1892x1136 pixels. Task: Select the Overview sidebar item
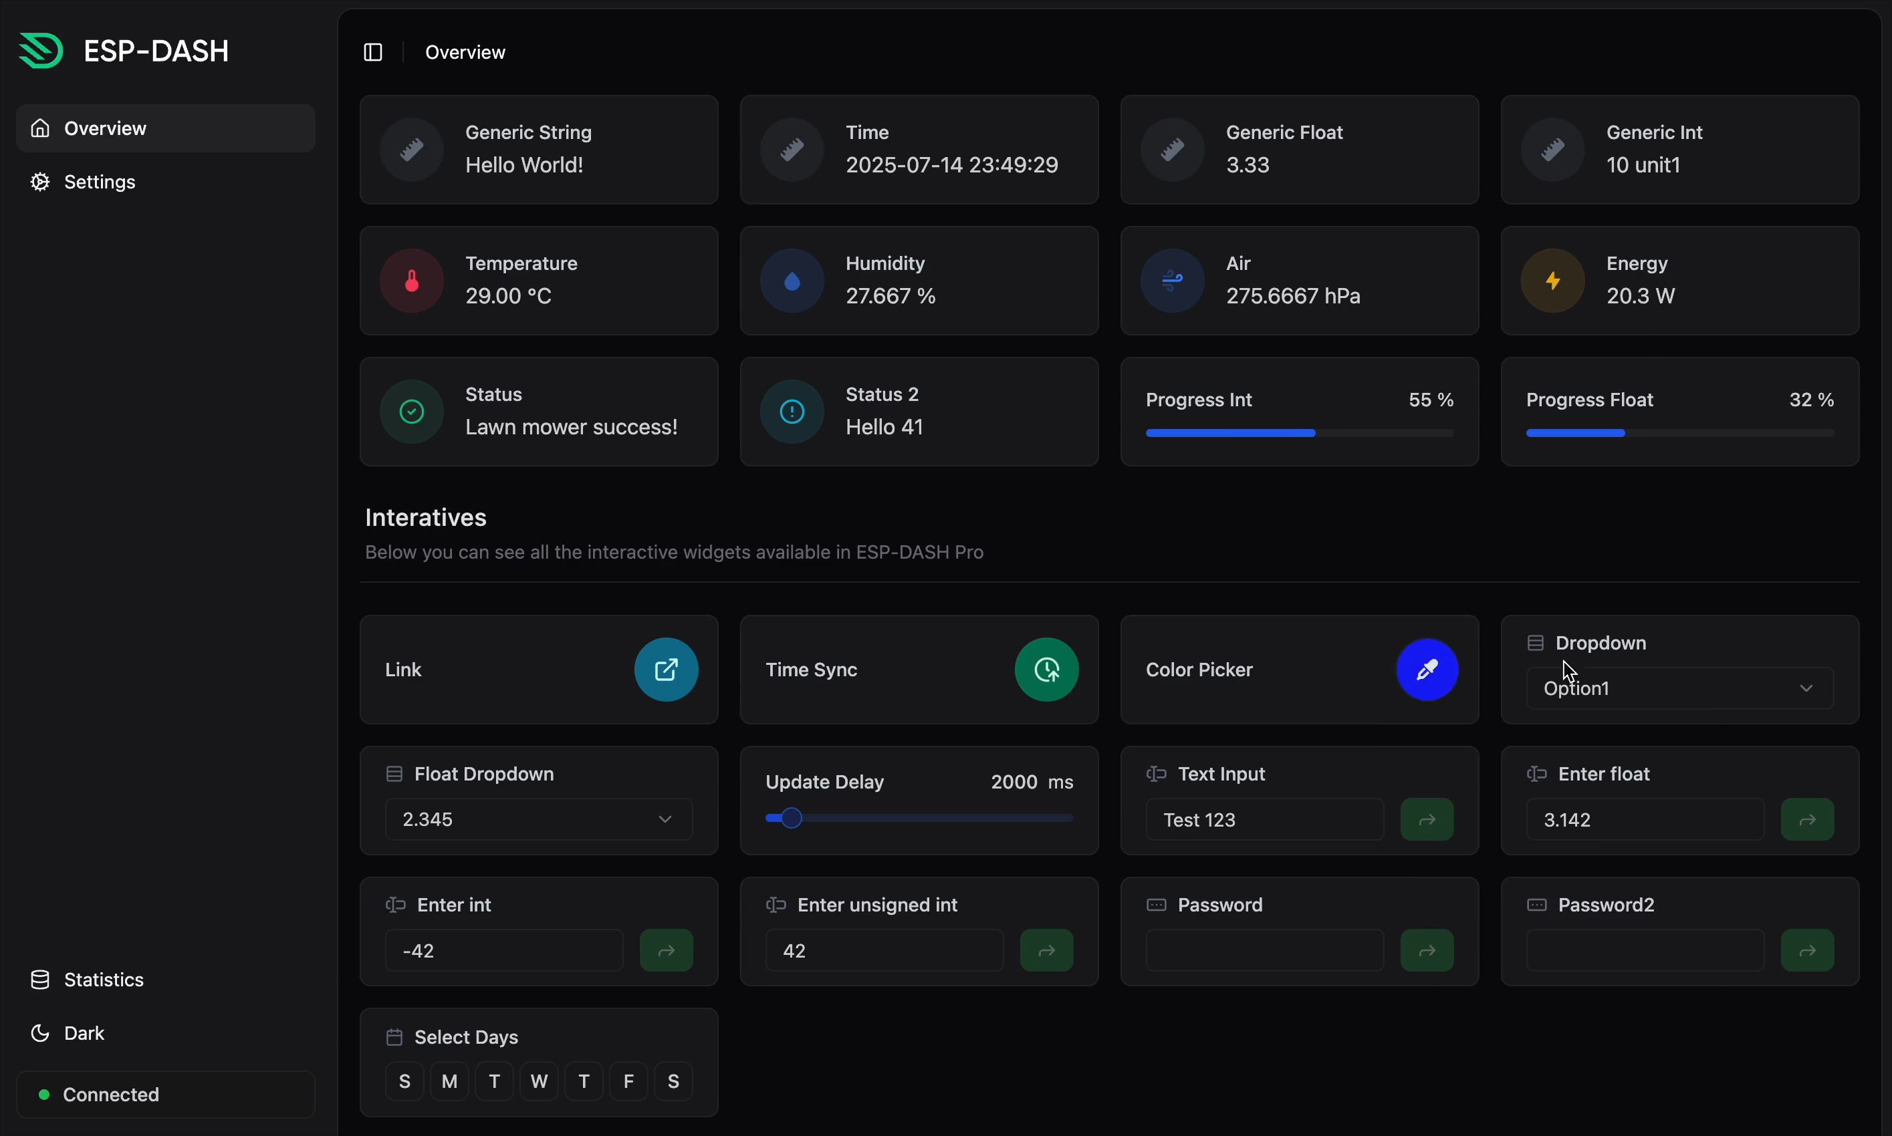point(104,128)
